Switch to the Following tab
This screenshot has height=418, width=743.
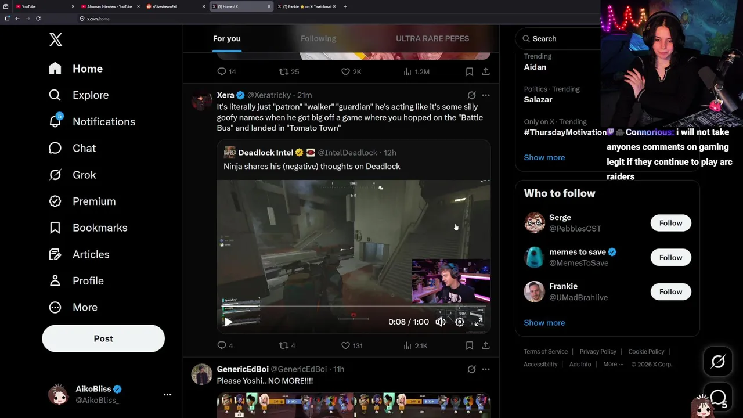point(318,38)
